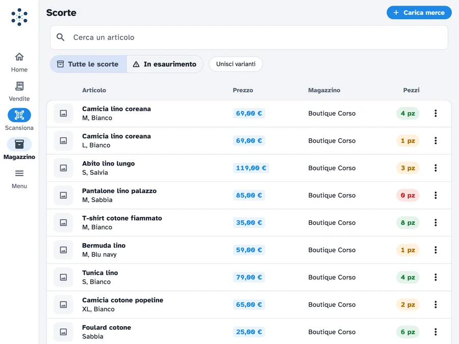
Task: Open more options for Abito lino lungo
Action: [436, 168]
